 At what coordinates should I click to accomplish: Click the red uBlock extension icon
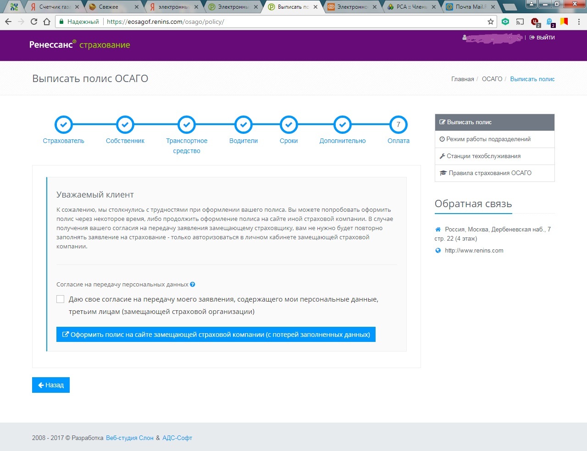click(535, 22)
